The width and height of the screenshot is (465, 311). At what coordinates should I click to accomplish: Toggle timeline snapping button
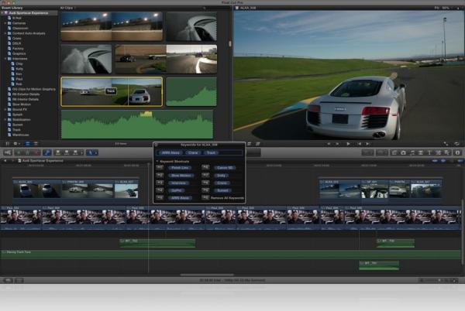coord(460,161)
